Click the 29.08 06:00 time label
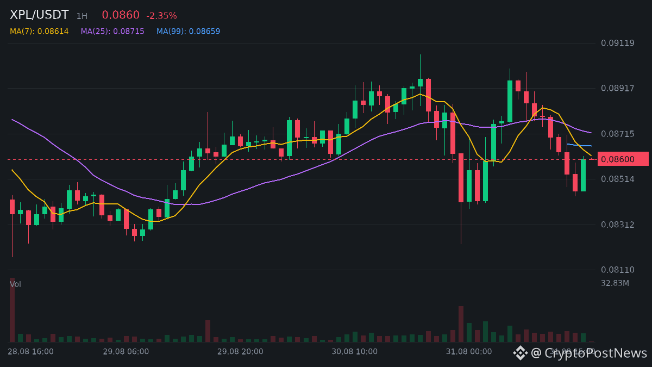Screen dimensions: 652x367 126,352
